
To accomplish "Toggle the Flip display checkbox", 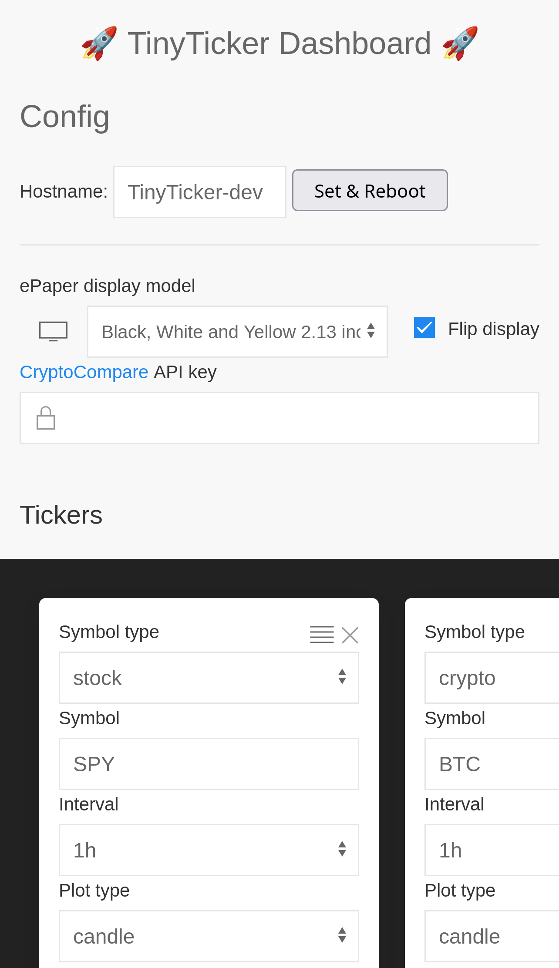I will (x=424, y=328).
